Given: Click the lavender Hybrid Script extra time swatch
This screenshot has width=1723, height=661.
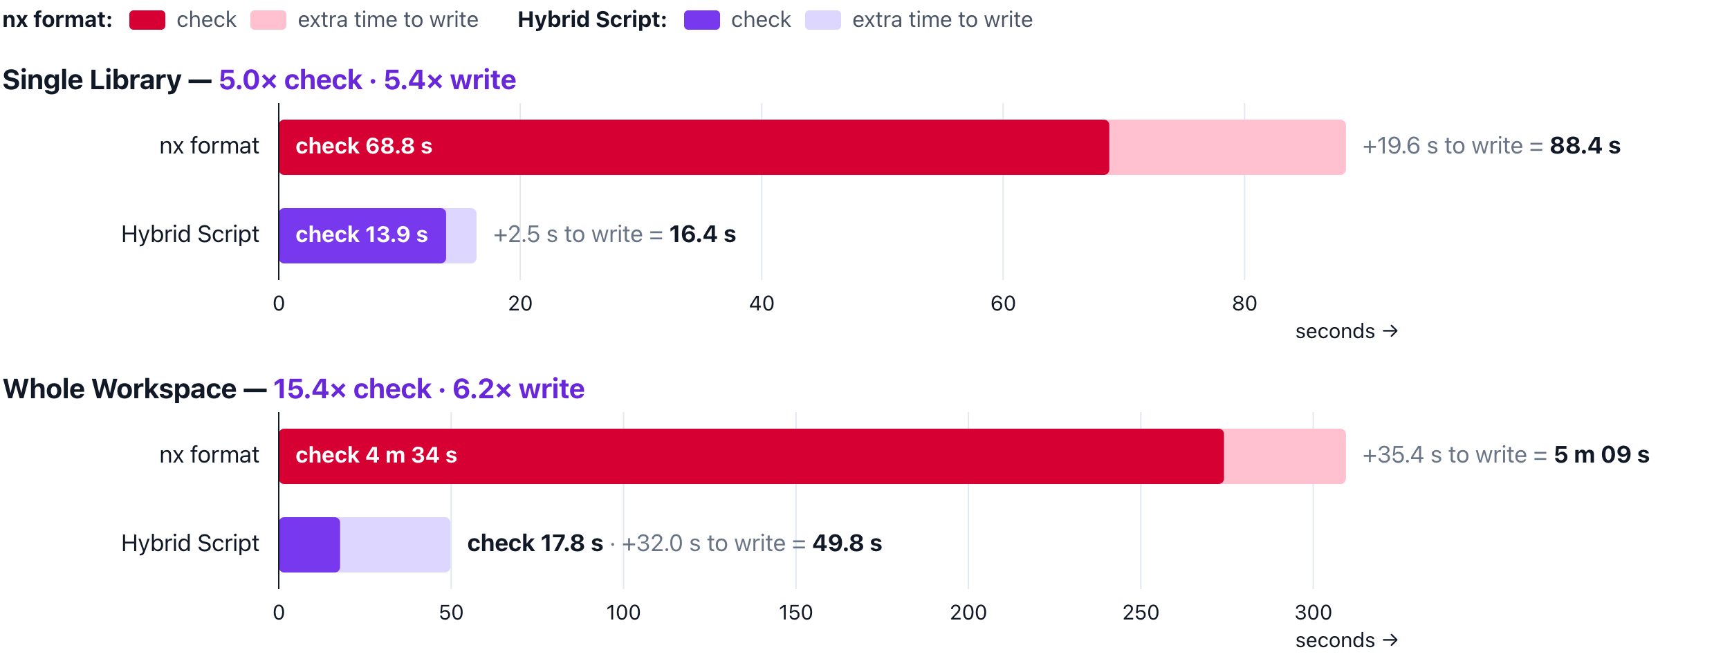Looking at the screenshot, I should click(823, 20).
